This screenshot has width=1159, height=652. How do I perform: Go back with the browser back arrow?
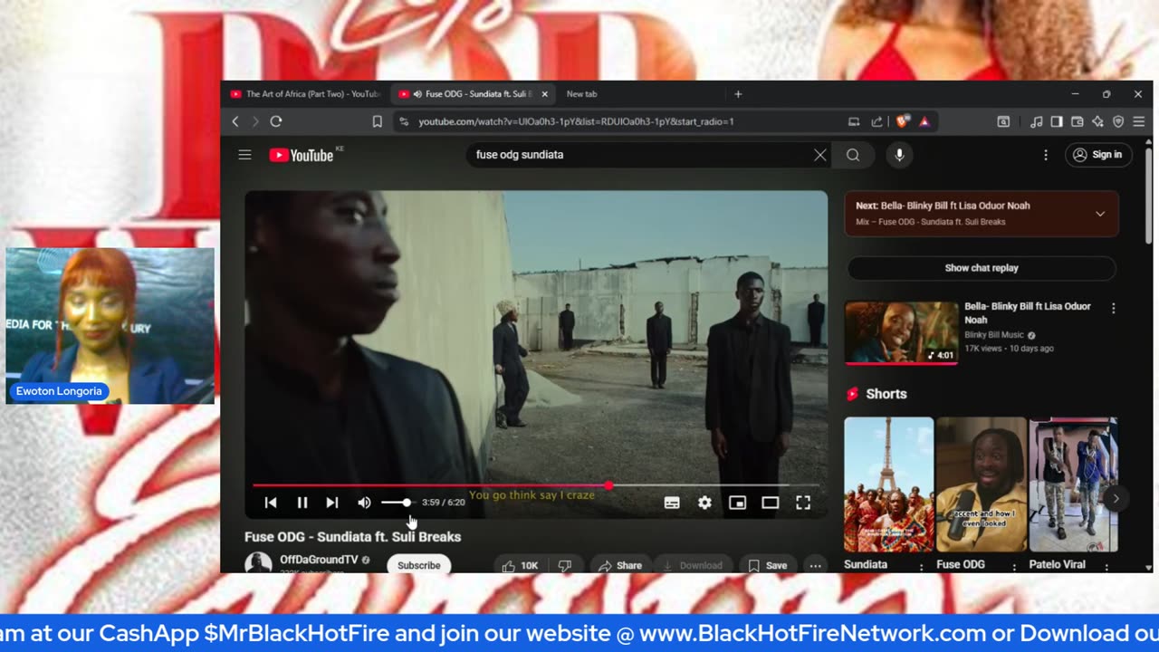coord(235,121)
